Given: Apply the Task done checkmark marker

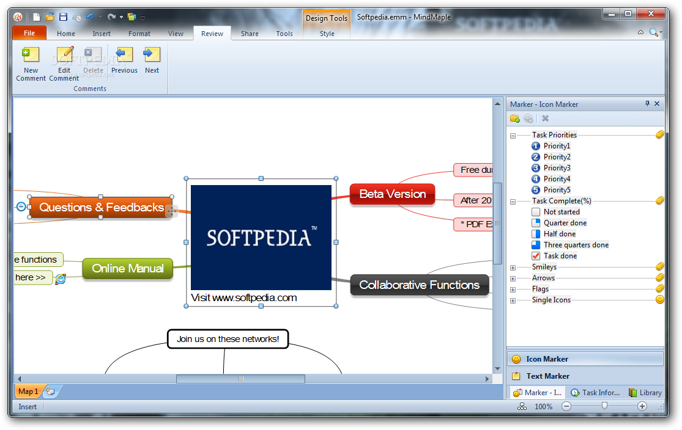Looking at the screenshot, I should tap(536, 256).
